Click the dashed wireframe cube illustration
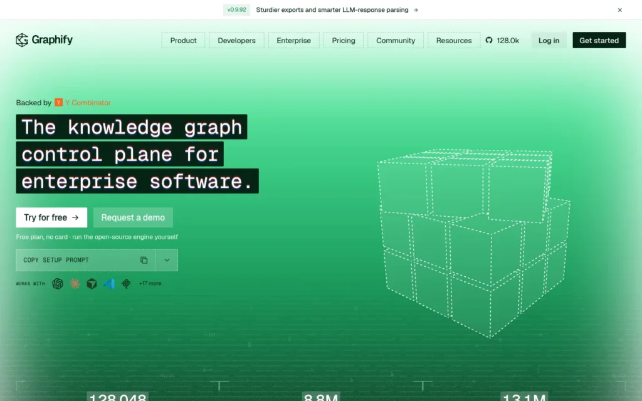 [474, 244]
